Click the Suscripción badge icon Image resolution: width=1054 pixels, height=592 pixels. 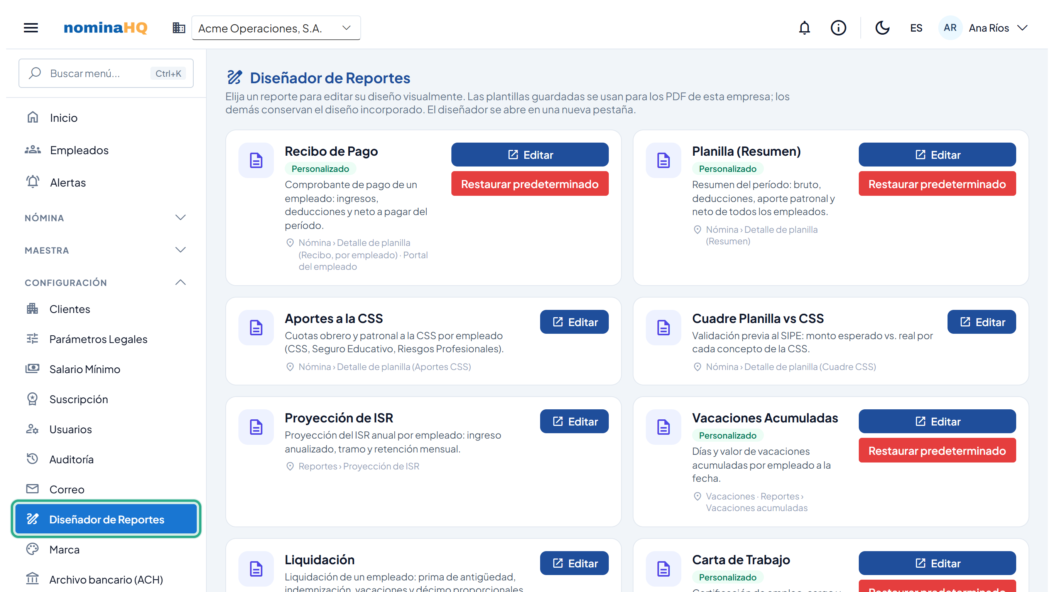coord(32,399)
